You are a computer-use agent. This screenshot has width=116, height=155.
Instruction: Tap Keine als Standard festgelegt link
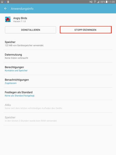coord(20,96)
